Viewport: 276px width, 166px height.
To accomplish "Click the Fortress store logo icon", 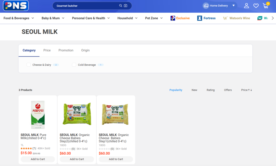I will 200,18.
